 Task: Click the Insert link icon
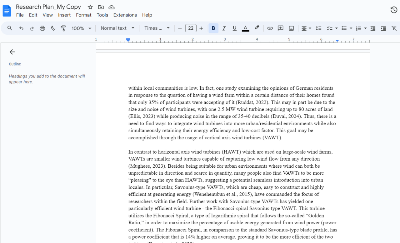[x=270, y=28]
